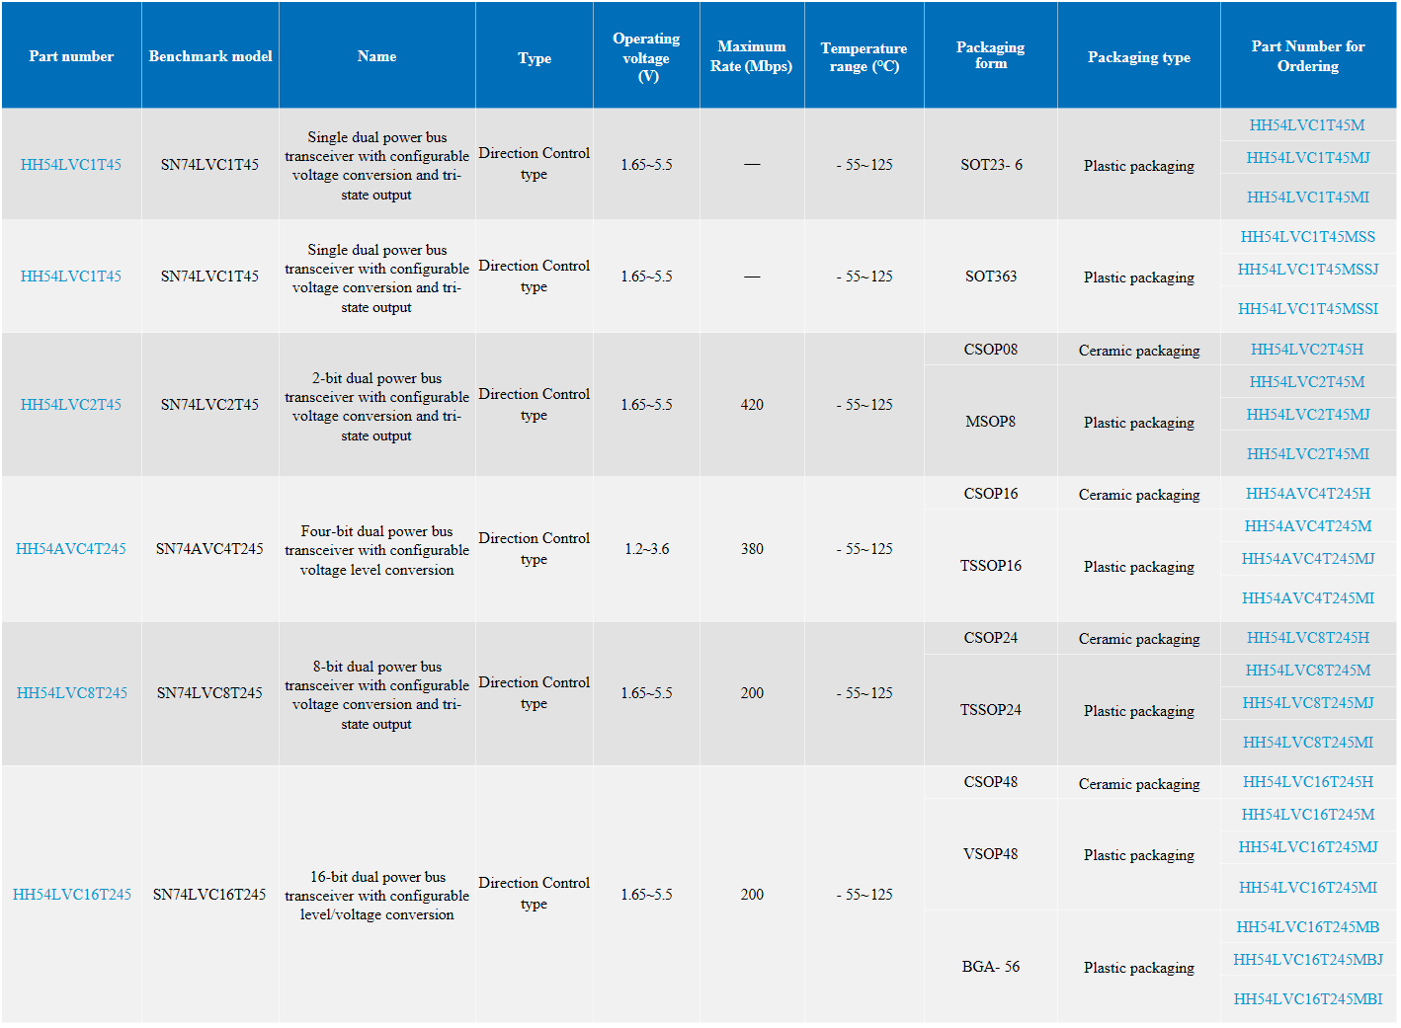Click the Benchmark model column header
This screenshot has height=1028, width=1401.
tap(210, 56)
